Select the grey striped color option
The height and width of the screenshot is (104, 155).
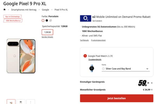pos(51,20)
